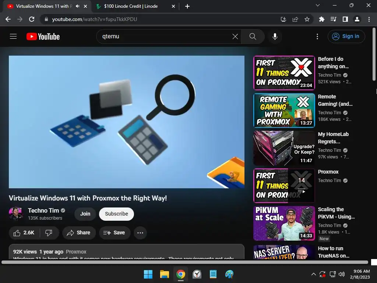The width and height of the screenshot is (377, 283).
Task: Open a new browser tab
Action: click(187, 7)
